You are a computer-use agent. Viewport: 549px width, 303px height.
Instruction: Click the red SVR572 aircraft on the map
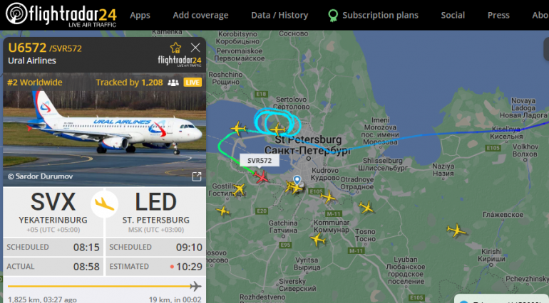(261, 177)
